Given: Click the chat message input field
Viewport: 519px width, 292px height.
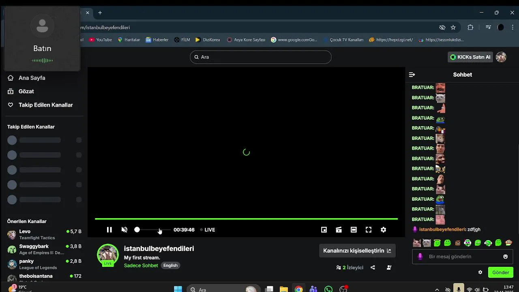Looking at the screenshot, I should 462,257.
